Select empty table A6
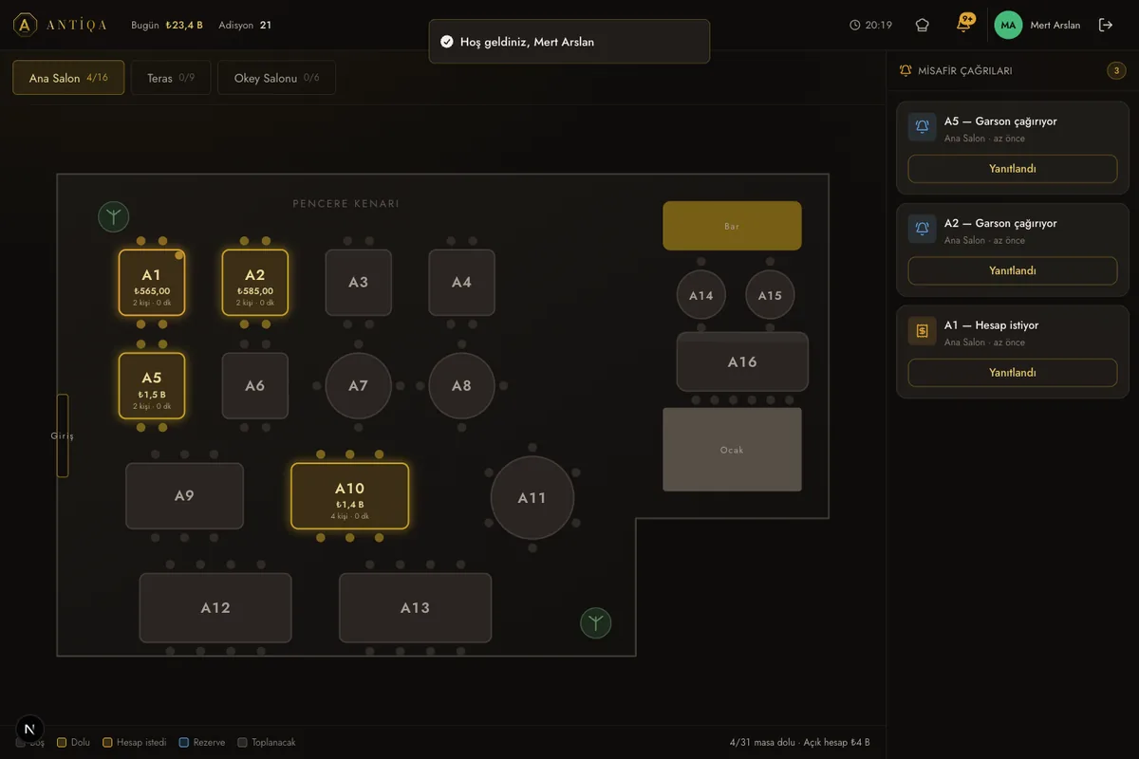 click(x=255, y=386)
